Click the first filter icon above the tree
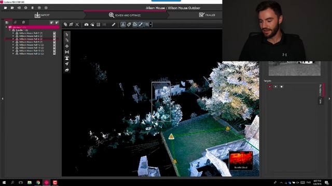Viewport: 332px width, 186px height. [52, 23]
